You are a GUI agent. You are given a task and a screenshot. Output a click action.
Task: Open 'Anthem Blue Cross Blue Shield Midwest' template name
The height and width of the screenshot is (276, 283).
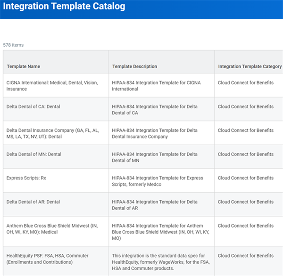tap(52, 229)
